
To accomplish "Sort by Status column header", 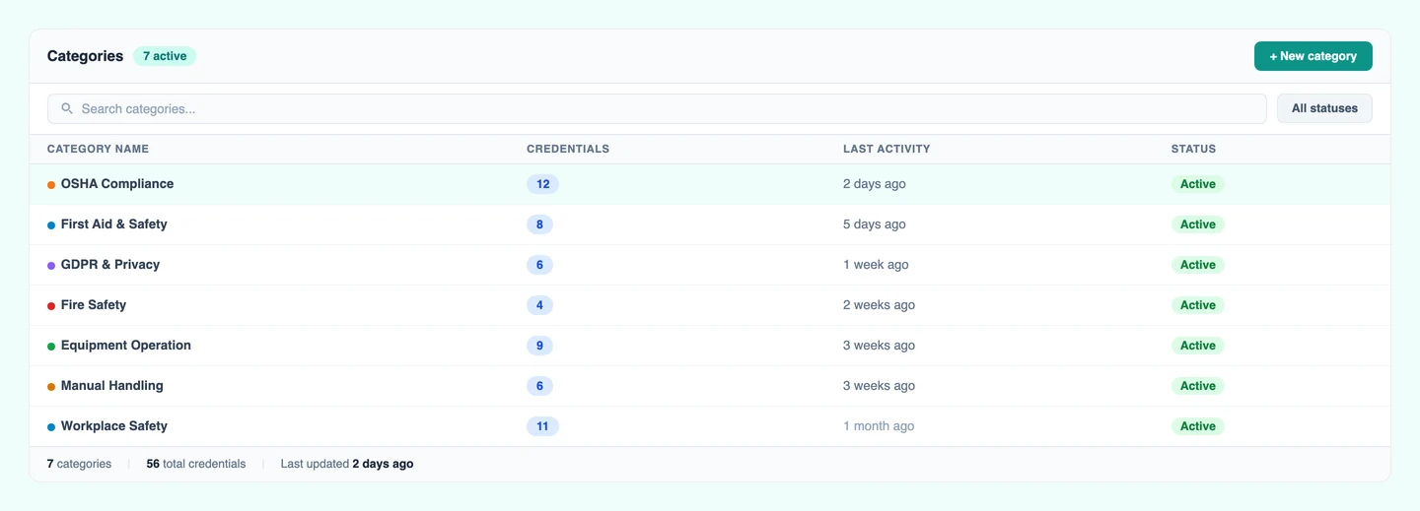I will coord(1193,149).
